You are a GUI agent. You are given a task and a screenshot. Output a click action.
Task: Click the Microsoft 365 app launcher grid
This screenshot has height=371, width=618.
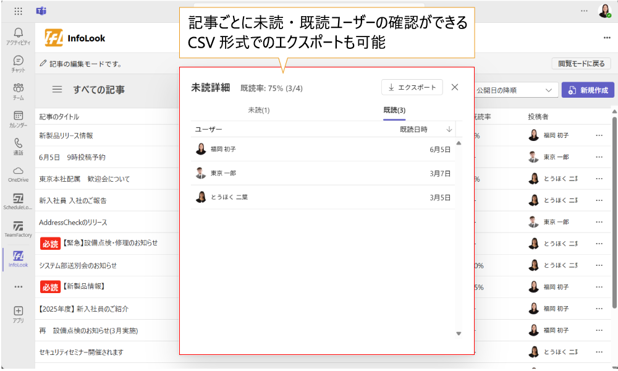18,11
